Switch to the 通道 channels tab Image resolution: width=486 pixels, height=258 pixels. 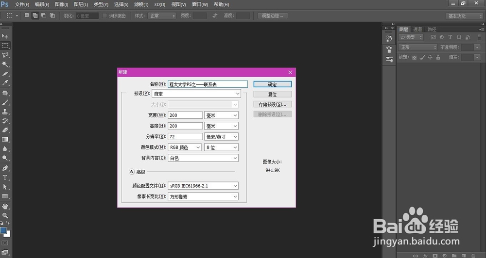417,30
